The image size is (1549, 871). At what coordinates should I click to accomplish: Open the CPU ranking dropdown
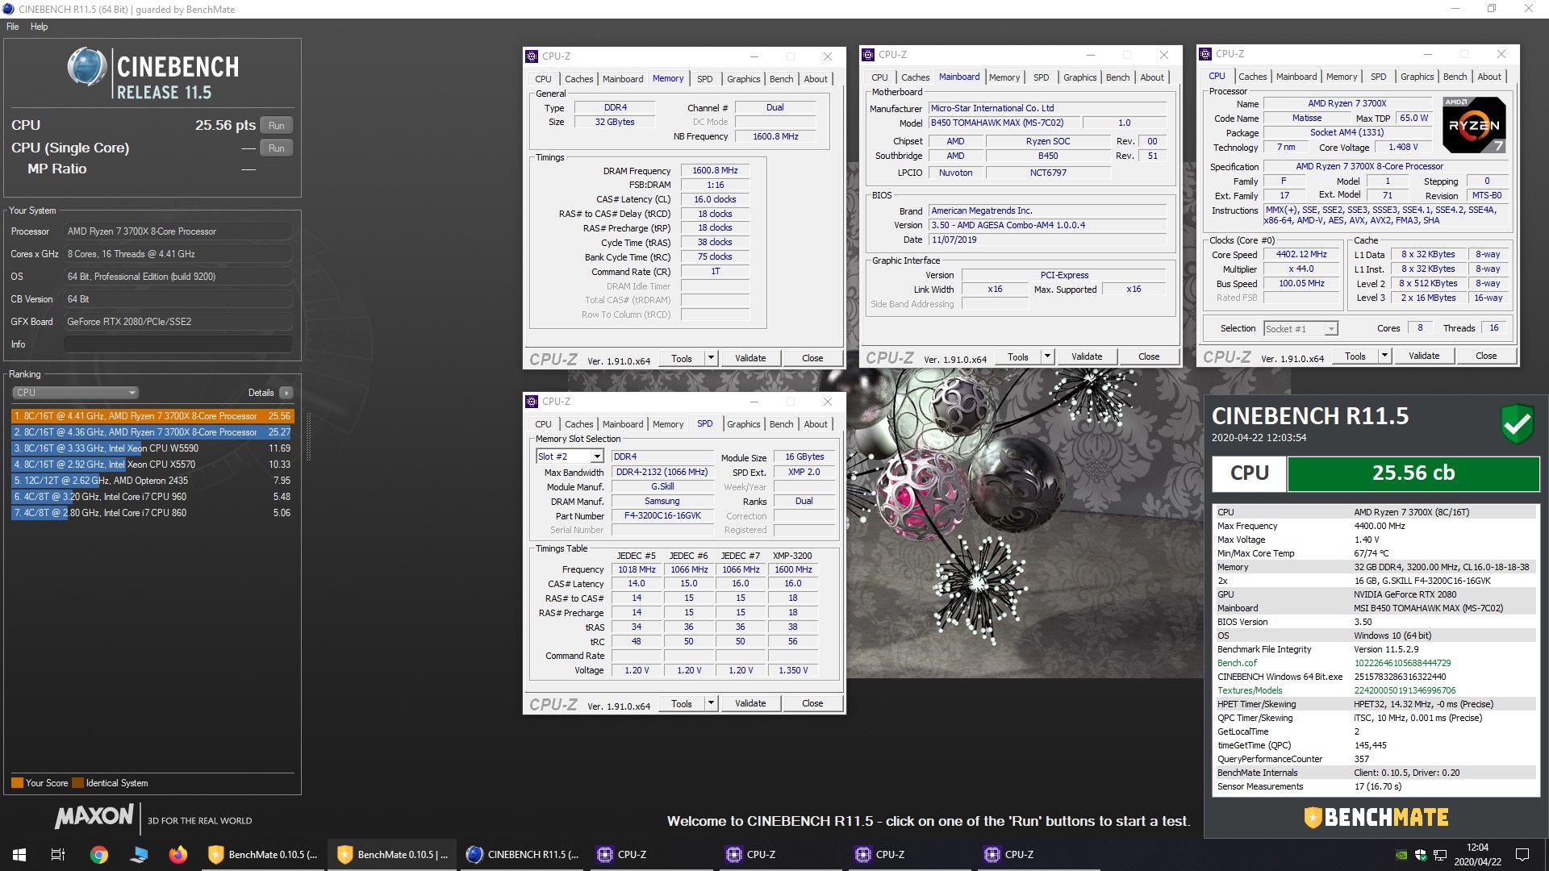[76, 393]
